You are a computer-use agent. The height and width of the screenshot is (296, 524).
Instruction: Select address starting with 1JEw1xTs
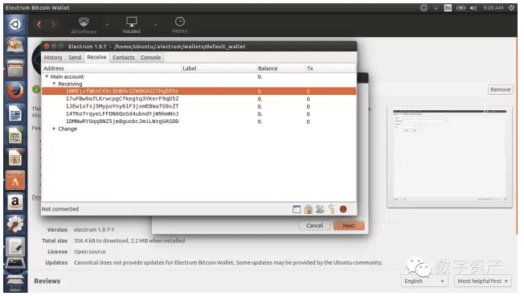click(x=199, y=106)
